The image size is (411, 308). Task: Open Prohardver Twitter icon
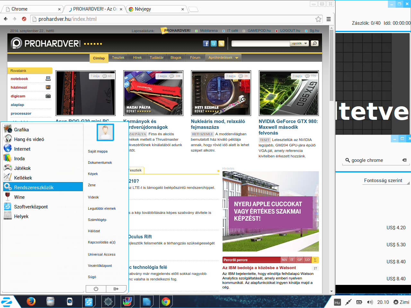[214, 43]
